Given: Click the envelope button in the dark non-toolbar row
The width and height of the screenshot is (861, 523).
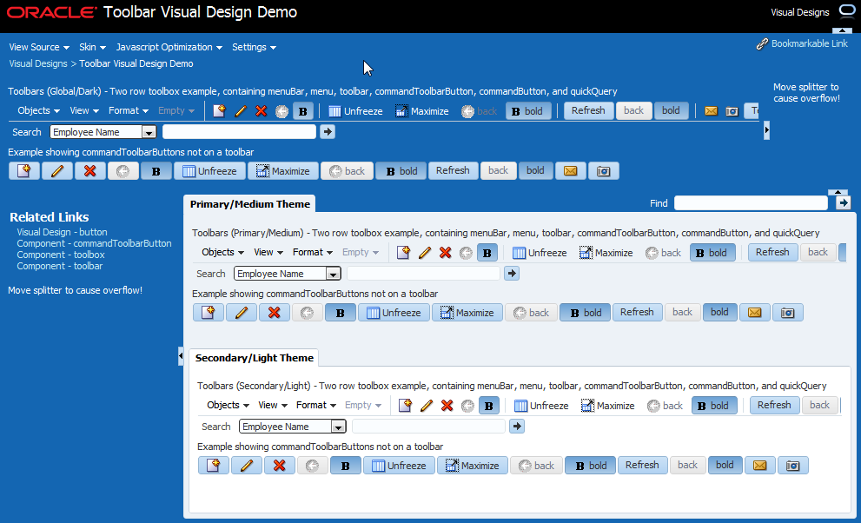Looking at the screenshot, I should coord(571,170).
